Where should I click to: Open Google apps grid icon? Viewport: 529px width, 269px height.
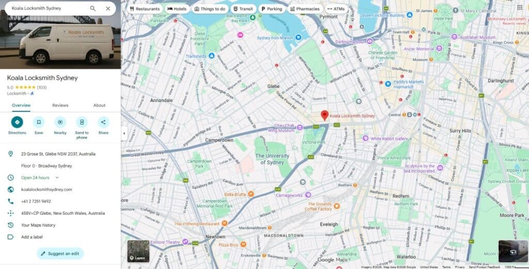coord(520,7)
